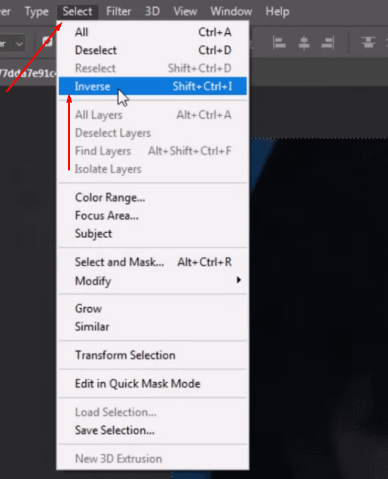This screenshot has width=388, height=479.
Task: Open the 3D menu
Action: [152, 11]
